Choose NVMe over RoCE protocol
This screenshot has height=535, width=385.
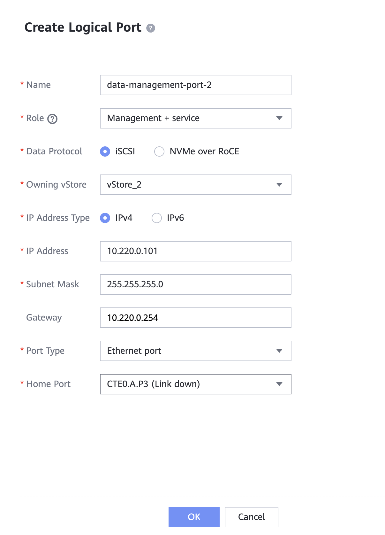click(159, 151)
